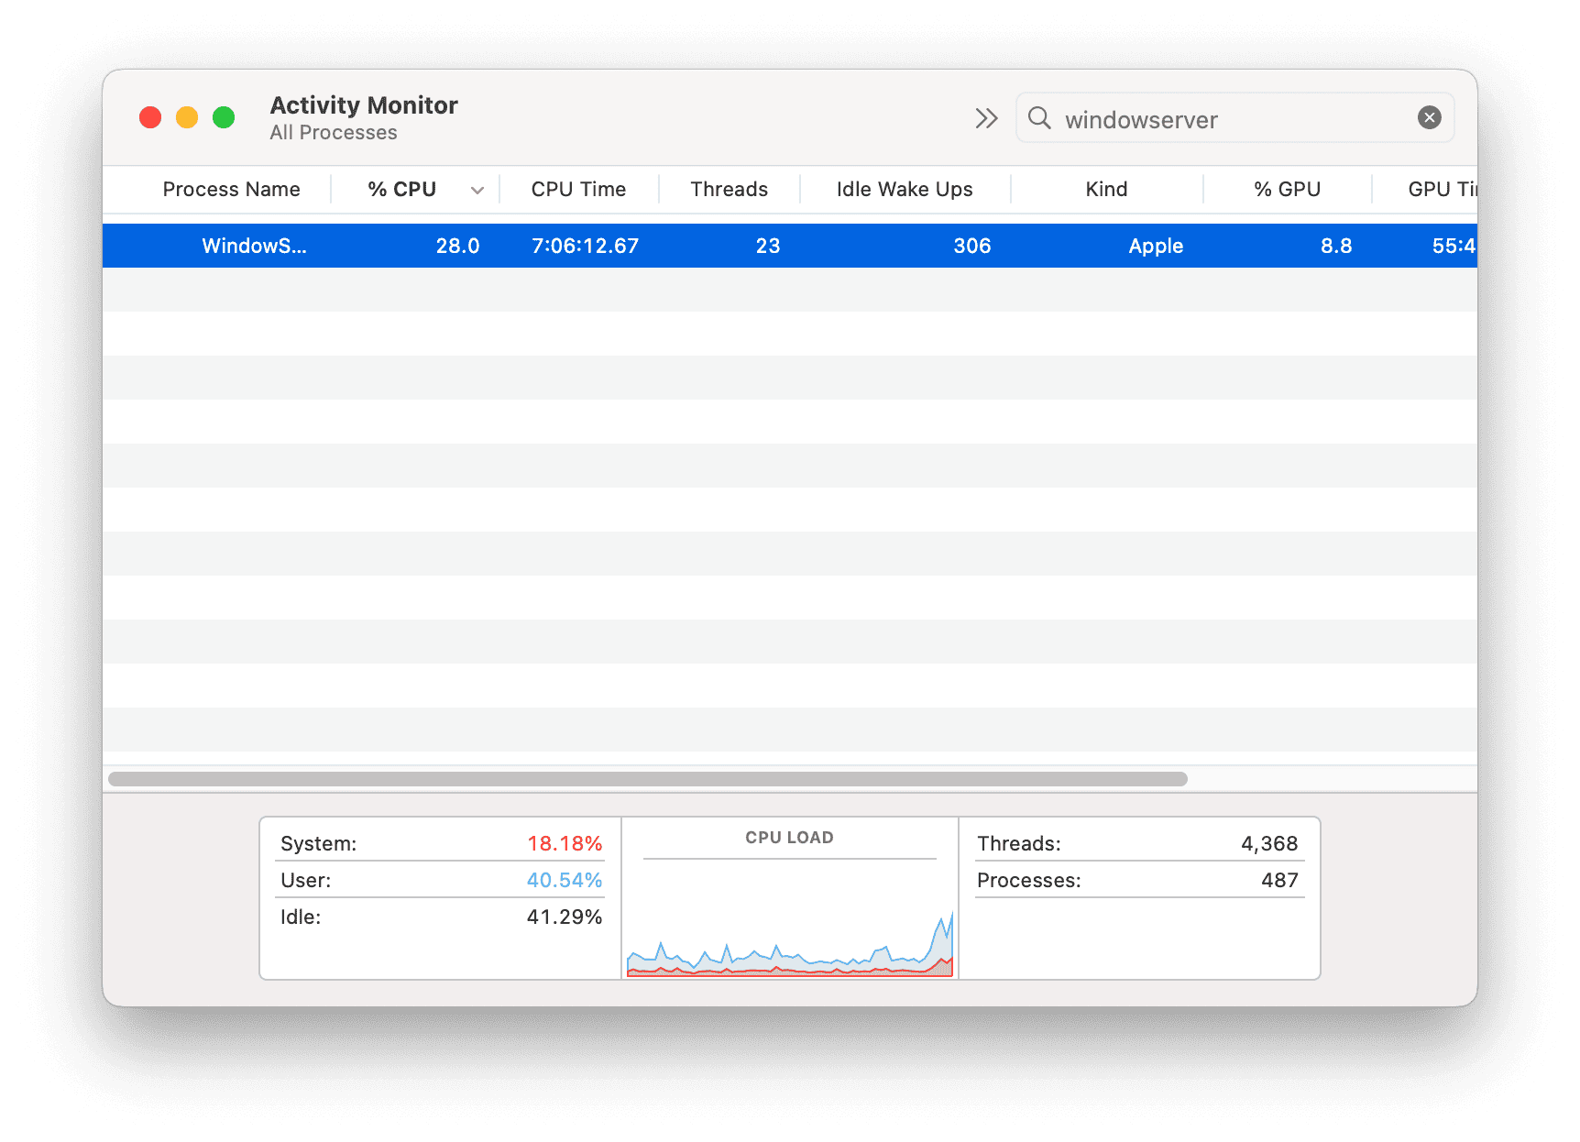Toggle the % CPU sort direction arrow
This screenshot has height=1142, width=1580.
click(477, 191)
